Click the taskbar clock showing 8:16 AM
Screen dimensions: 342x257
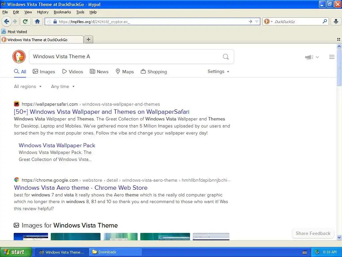[330, 252]
